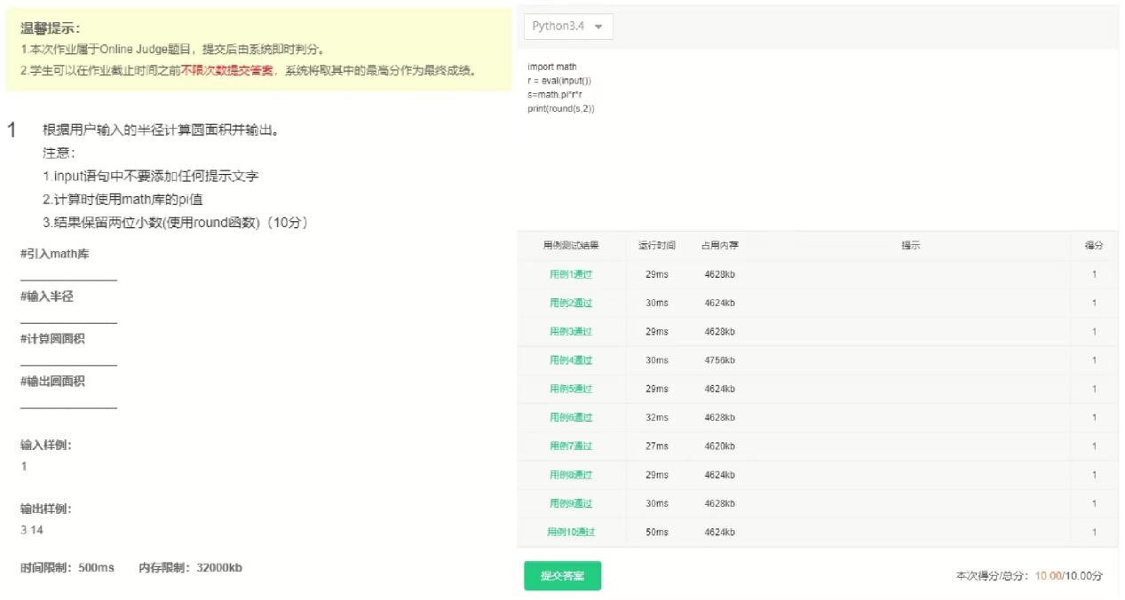Open the Python3.4 language dropdown
This screenshot has height=600, width=1125.
[x=567, y=27]
